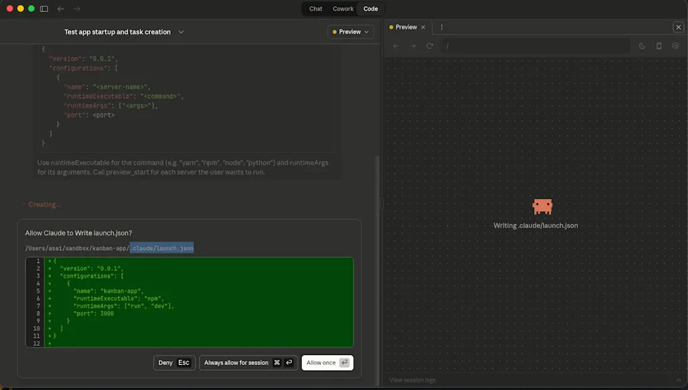Click the 'Test app startup and task creation' title
The width and height of the screenshot is (688, 390).
(x=117, y=32)
